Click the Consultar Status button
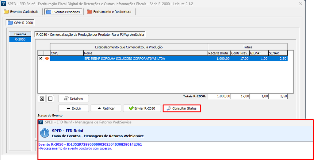314x160 pixels. coord(182,108)
